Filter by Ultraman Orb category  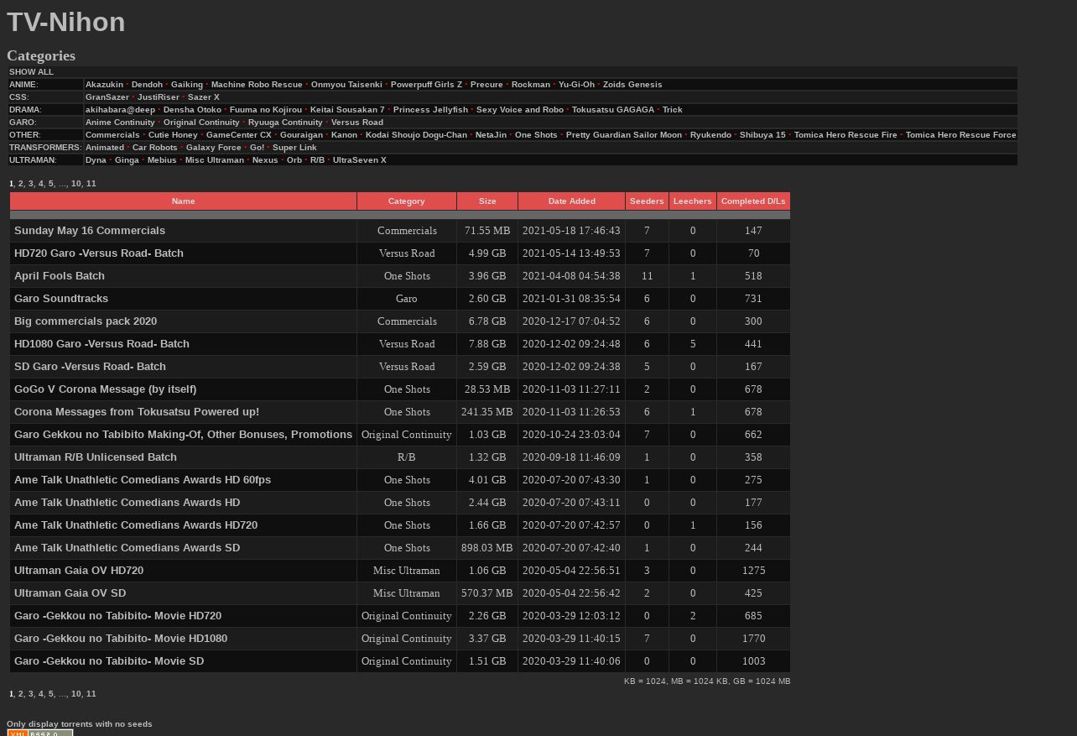point(294,160)
